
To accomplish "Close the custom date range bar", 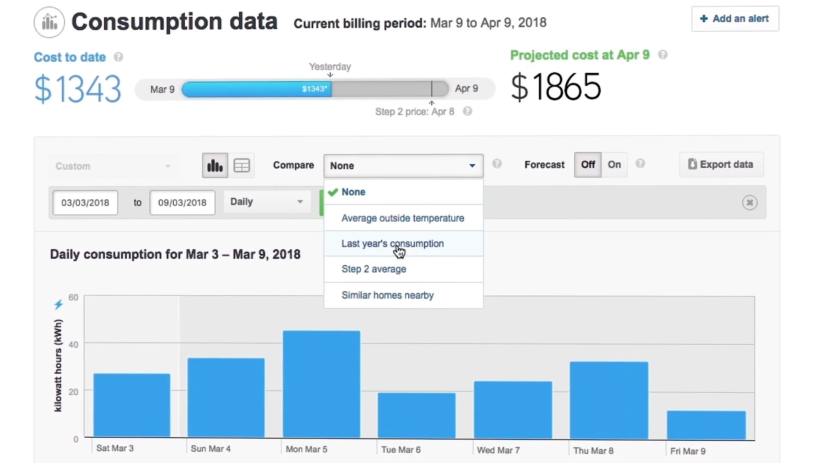I will point(750,202).
